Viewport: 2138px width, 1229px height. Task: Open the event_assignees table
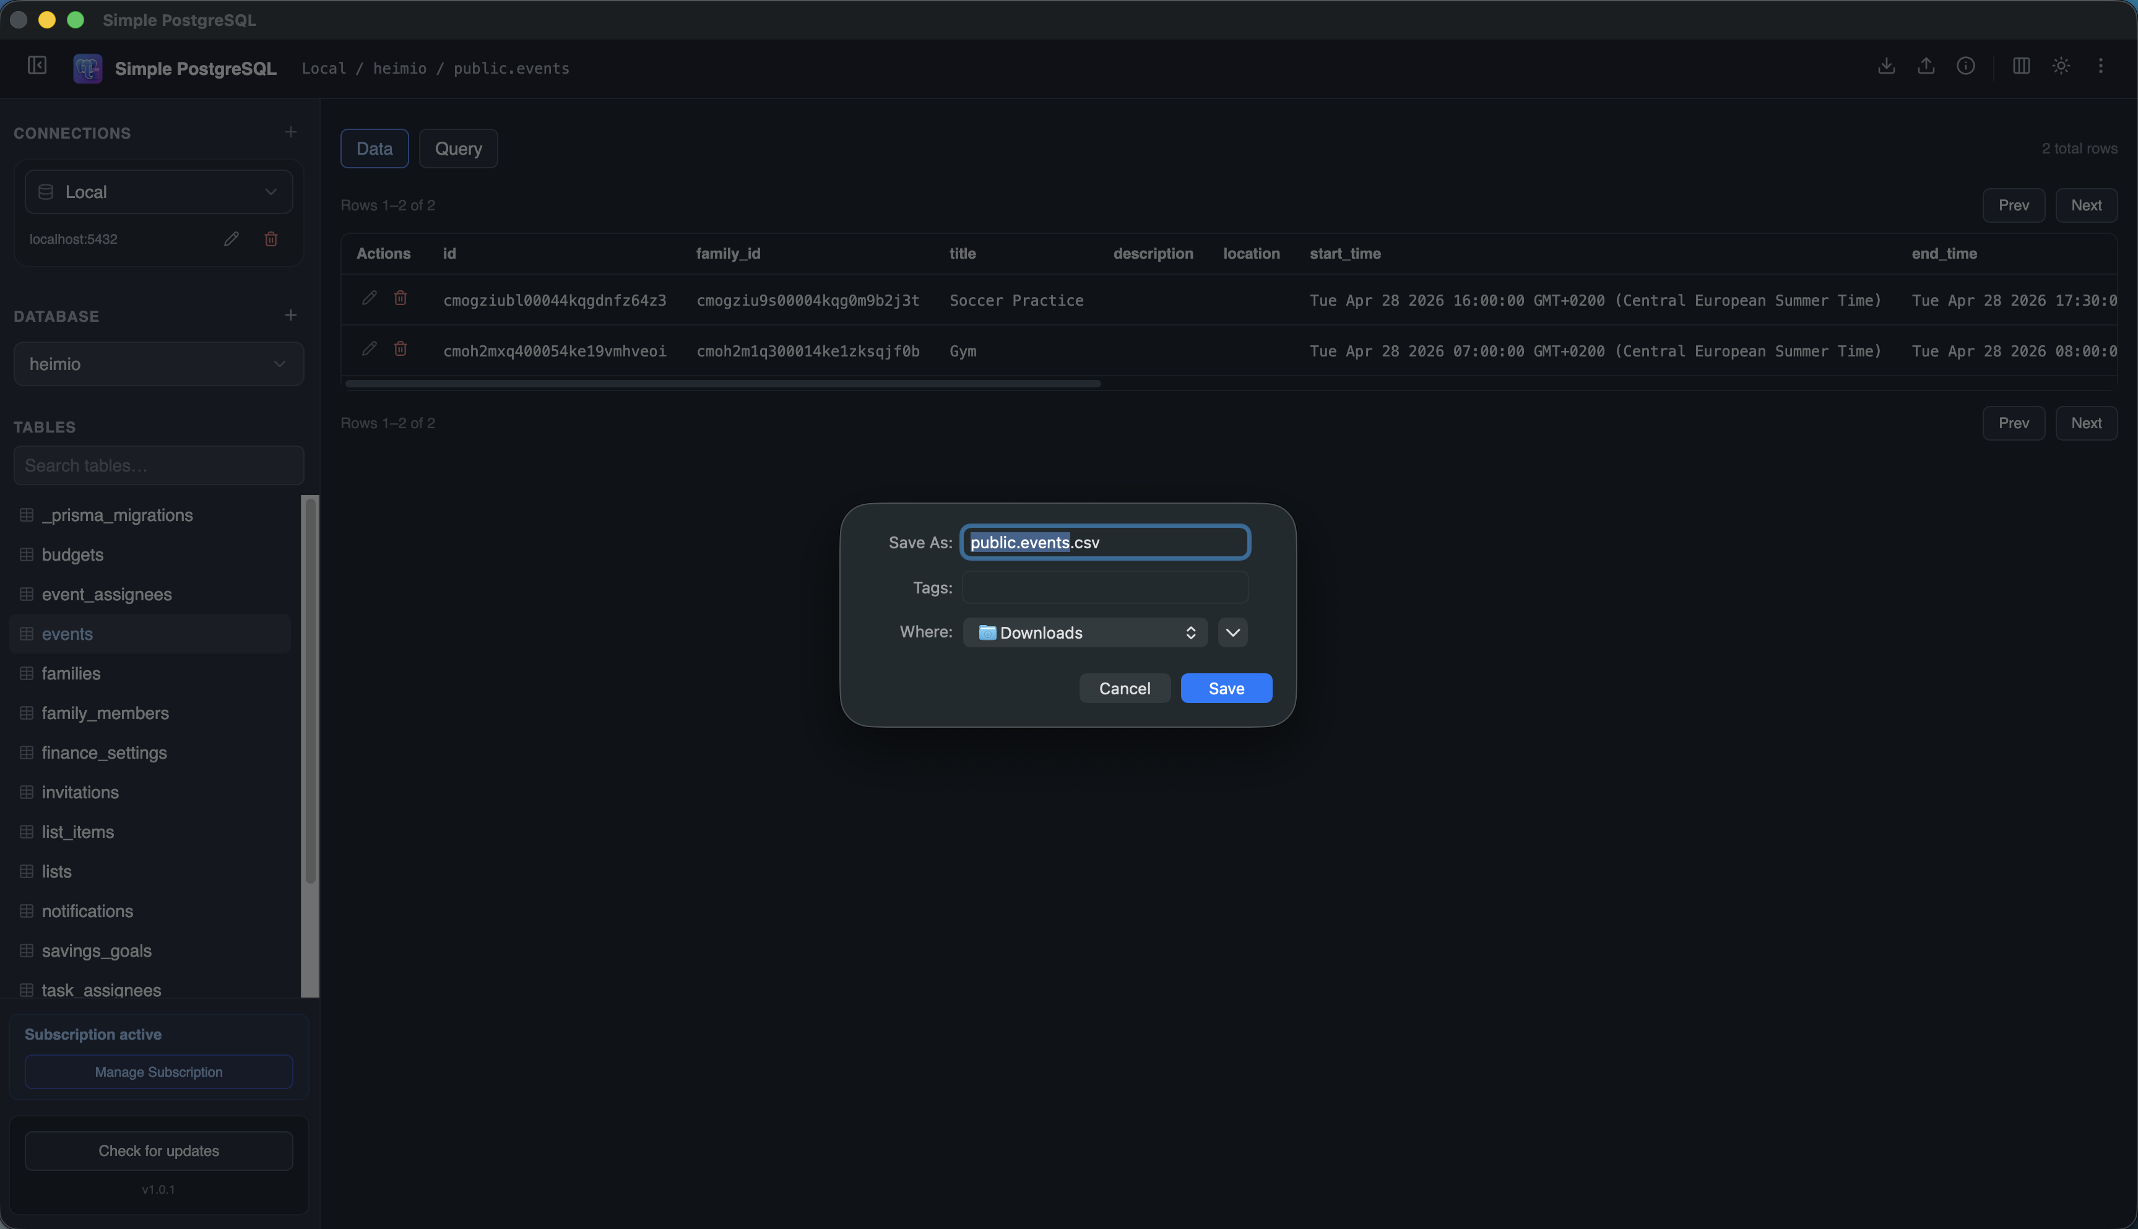pyautogui.click(x=149, y=594)
